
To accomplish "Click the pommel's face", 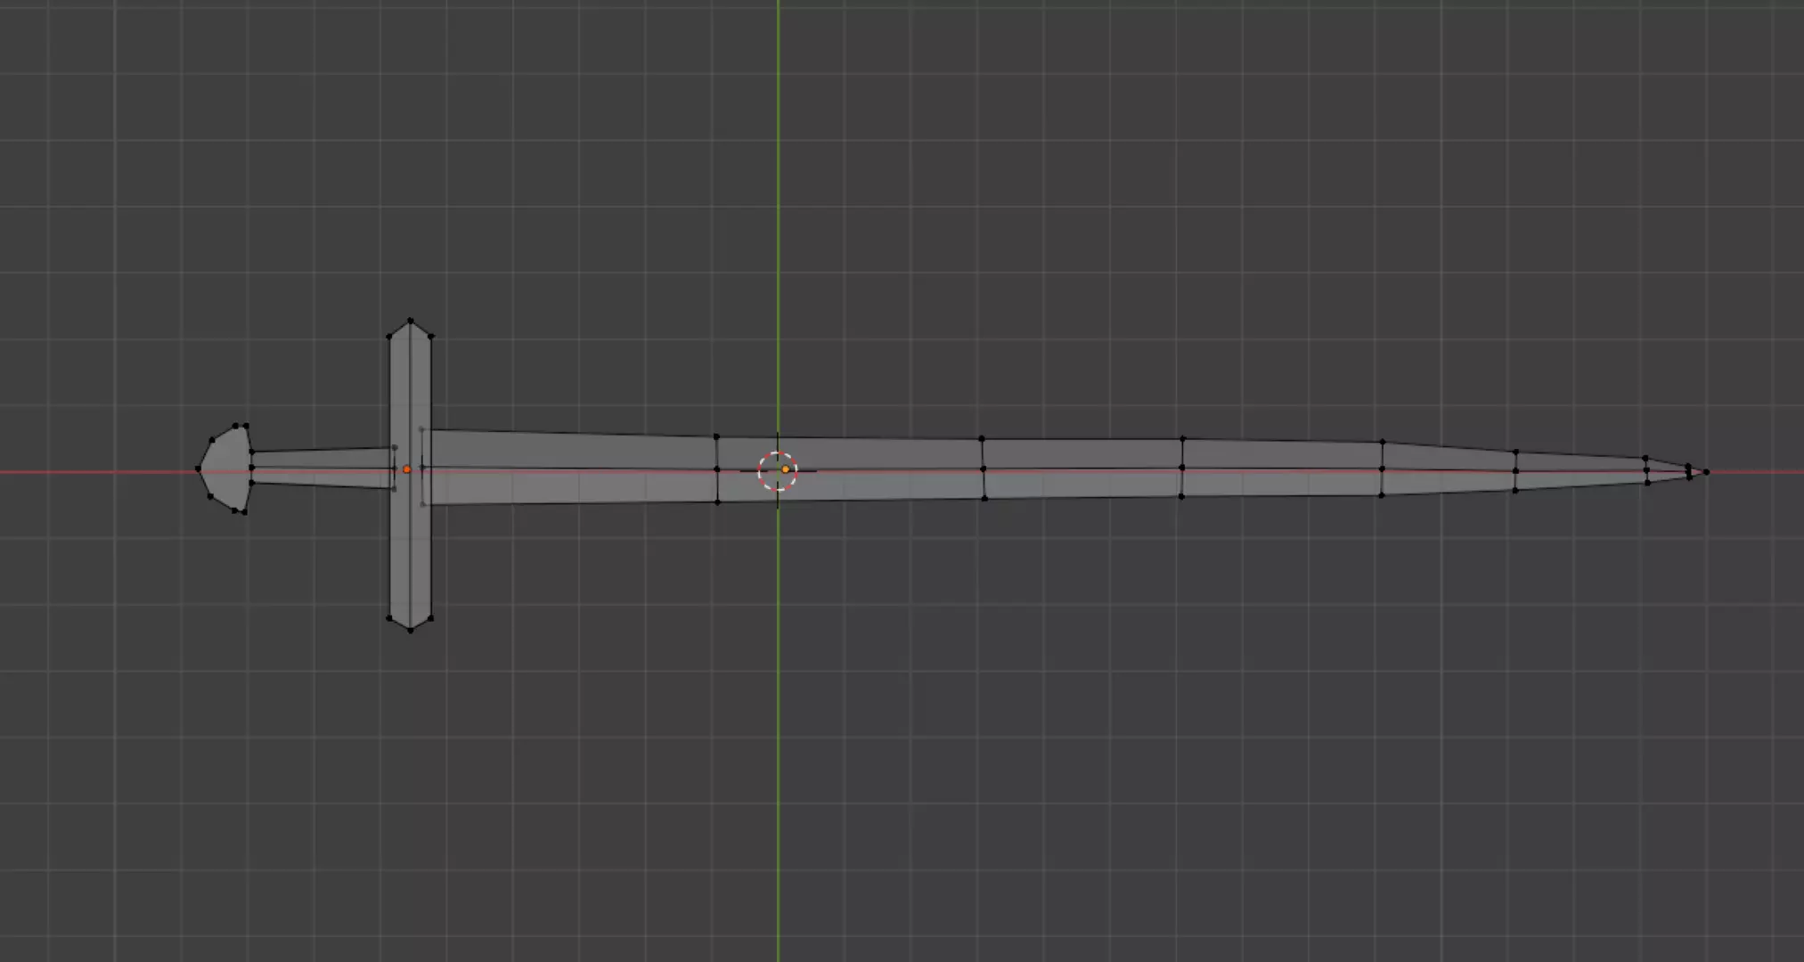I will point(226,469).
